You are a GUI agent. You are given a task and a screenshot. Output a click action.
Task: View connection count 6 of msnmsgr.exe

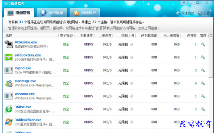[x=196, y=83]
